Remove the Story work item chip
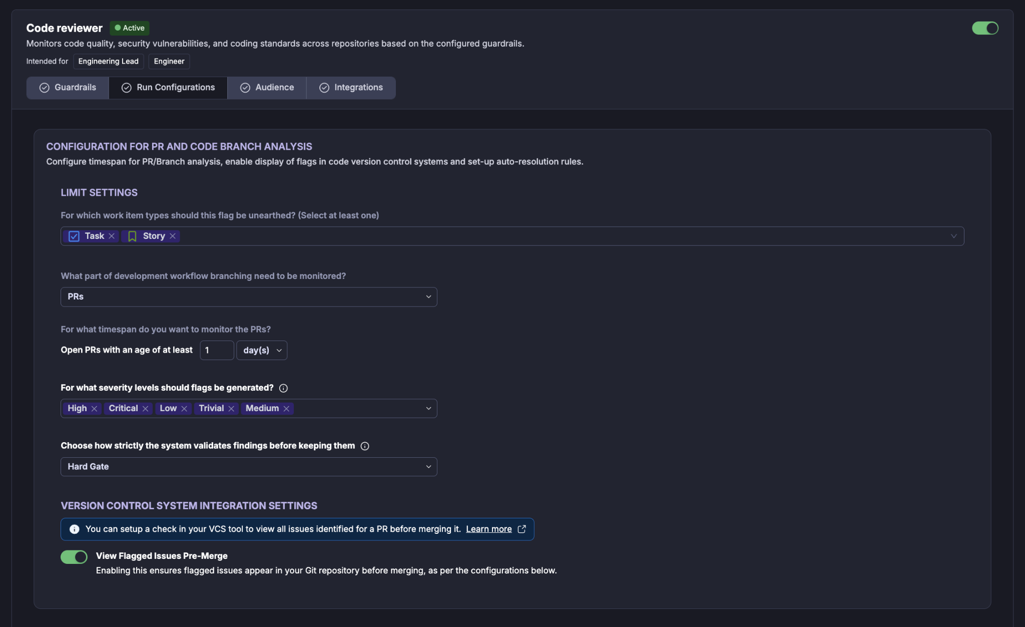1025x627 pixels. pos(173,236)
